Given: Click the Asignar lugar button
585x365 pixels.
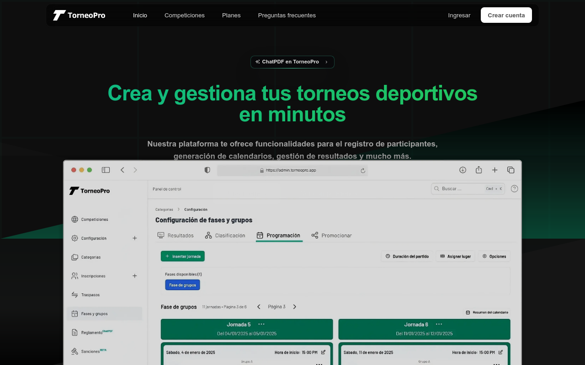Looking at the screenshot, I should 455,256.
